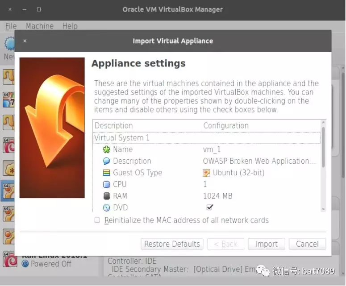
Task: Select the Ubuntu (32-bit) value
Action: coord(238,173)
